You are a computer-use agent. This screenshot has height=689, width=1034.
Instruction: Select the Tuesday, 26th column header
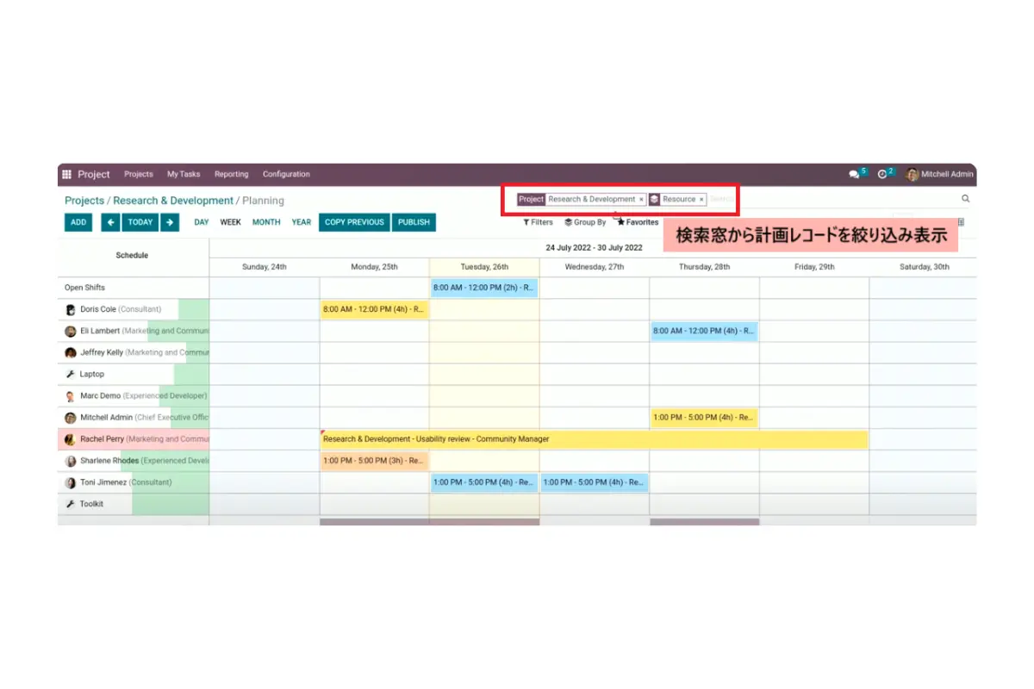click(x=484, y=267)
